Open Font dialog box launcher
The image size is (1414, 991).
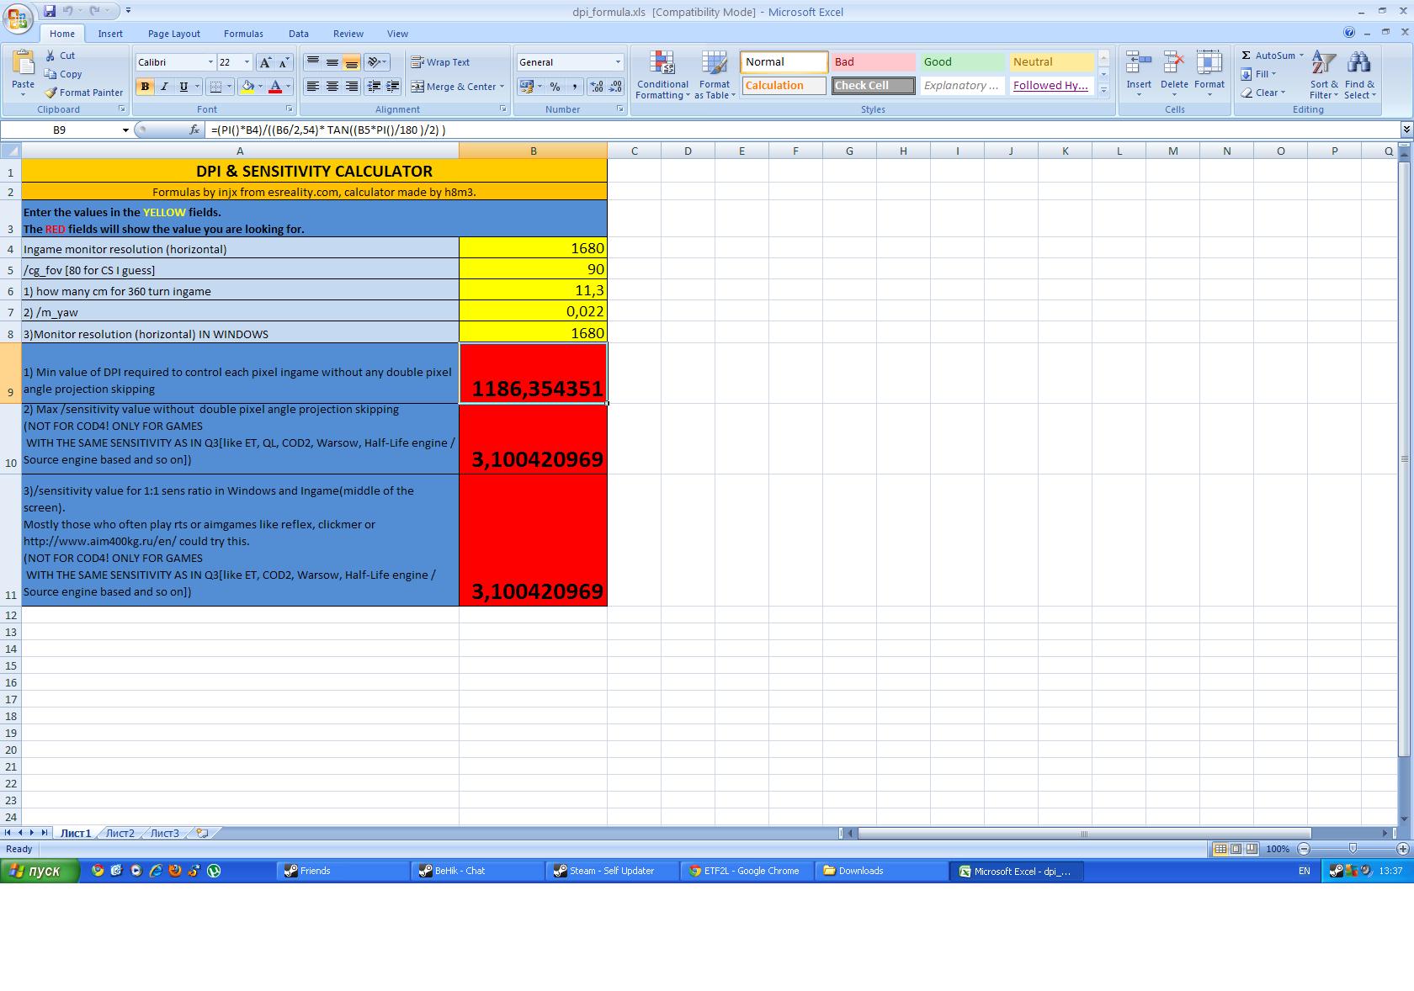(289, 109)
